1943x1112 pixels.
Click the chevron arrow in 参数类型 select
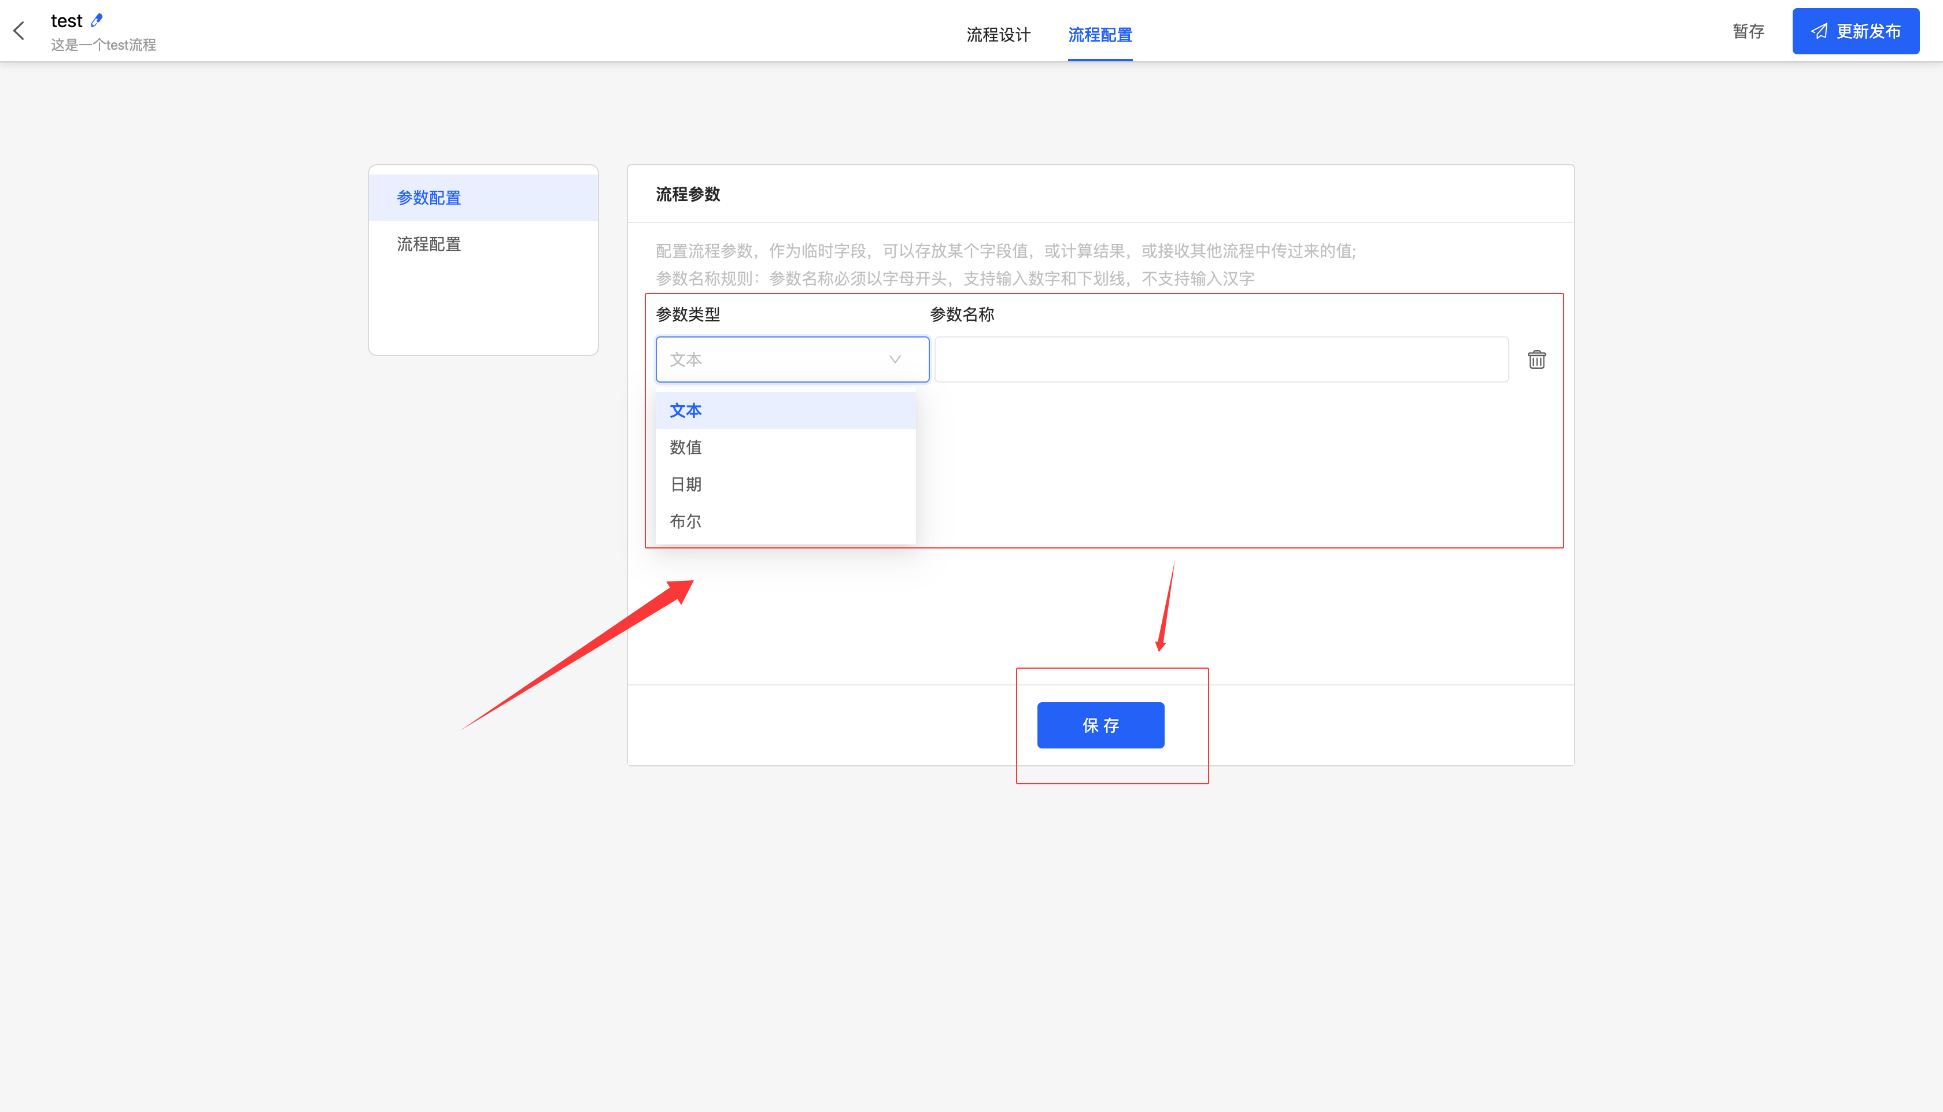tap(895, 359)
